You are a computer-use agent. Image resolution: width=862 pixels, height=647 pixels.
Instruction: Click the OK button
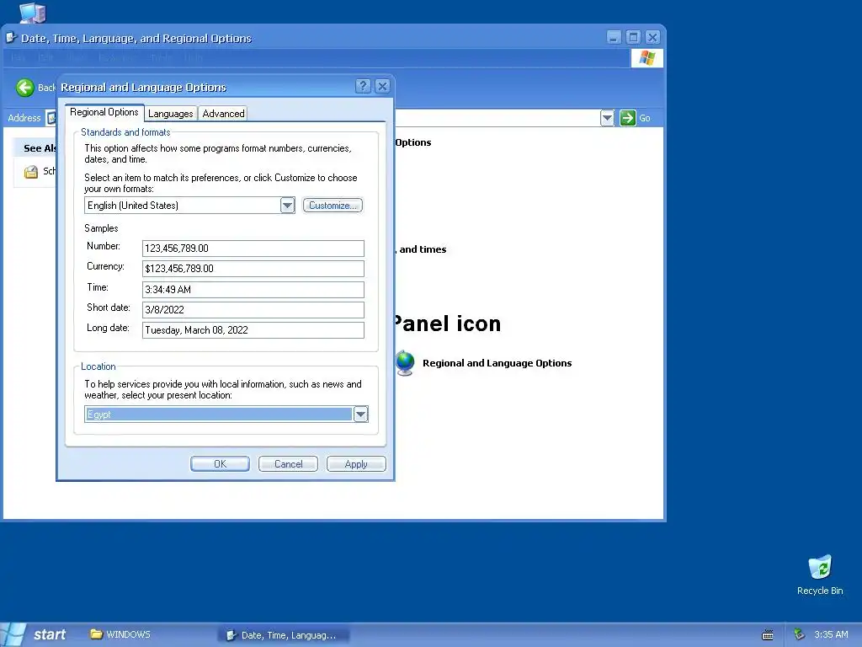coord(220,464)
